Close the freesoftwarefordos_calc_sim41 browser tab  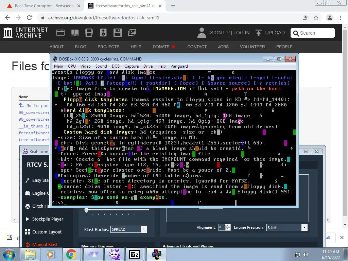coord(160,6)
